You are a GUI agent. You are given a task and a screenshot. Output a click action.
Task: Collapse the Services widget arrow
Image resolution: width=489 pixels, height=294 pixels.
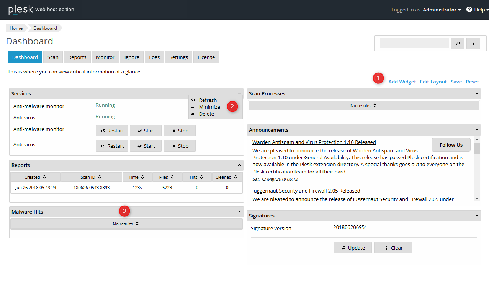click(x=239, y=93)
